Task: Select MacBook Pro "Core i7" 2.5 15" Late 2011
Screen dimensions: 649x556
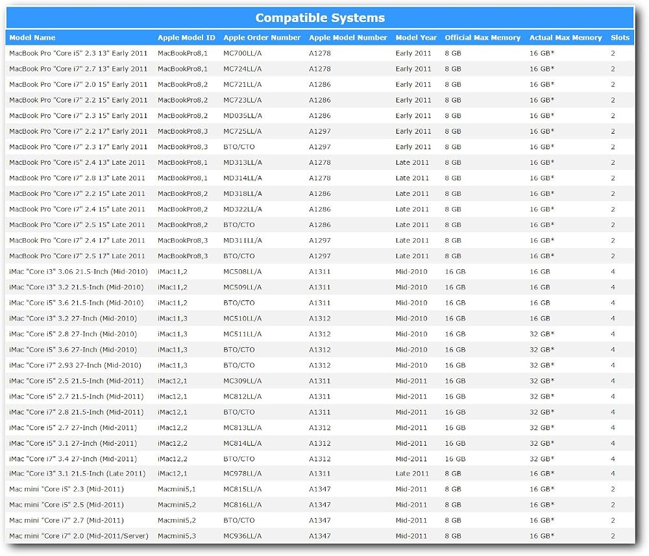Action: pos(77,224)
